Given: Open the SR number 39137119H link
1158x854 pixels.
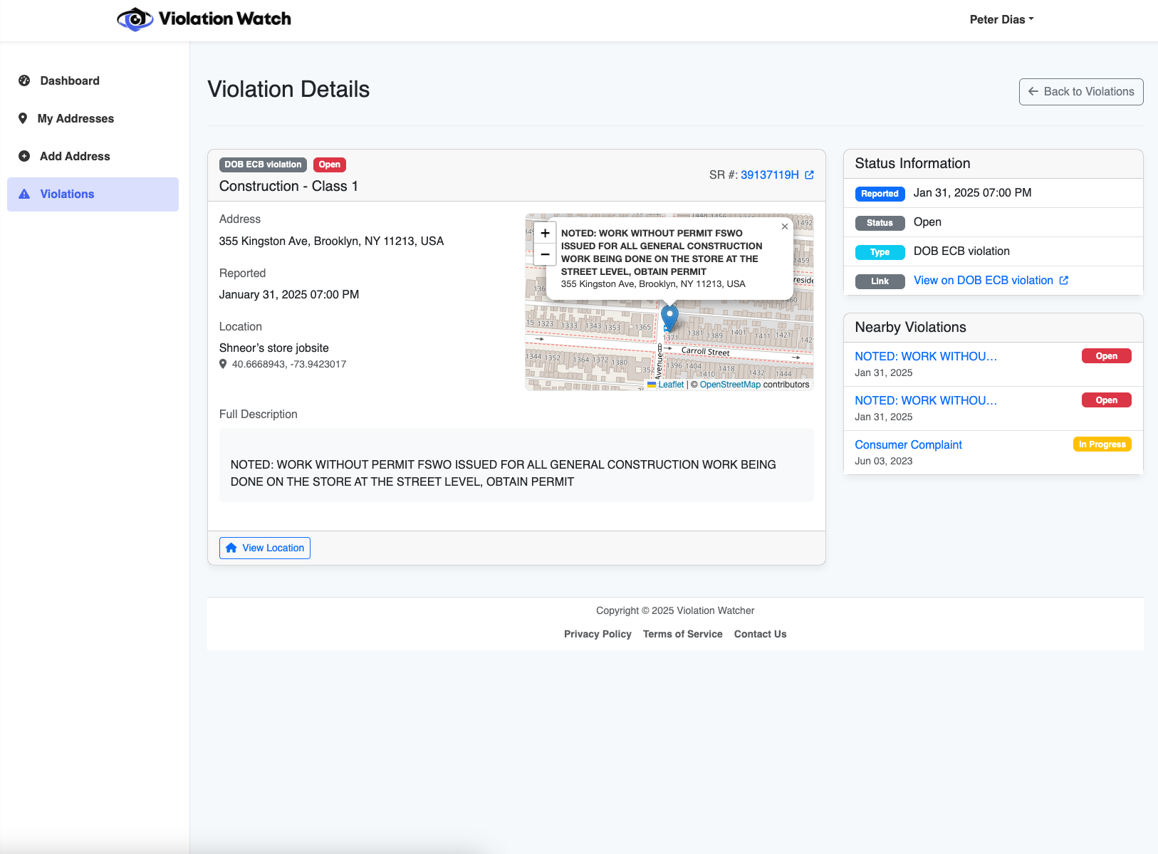Looking at the screenshot, I should 768,175.
